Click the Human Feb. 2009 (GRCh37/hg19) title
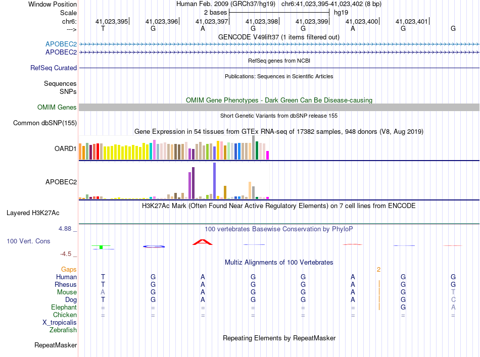The image size is (480, 357). [226, 4]
